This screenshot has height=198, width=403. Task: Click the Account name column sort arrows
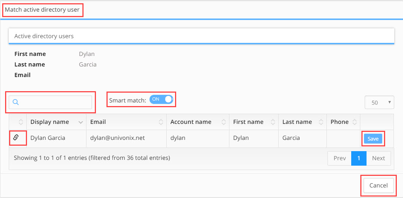224,122
